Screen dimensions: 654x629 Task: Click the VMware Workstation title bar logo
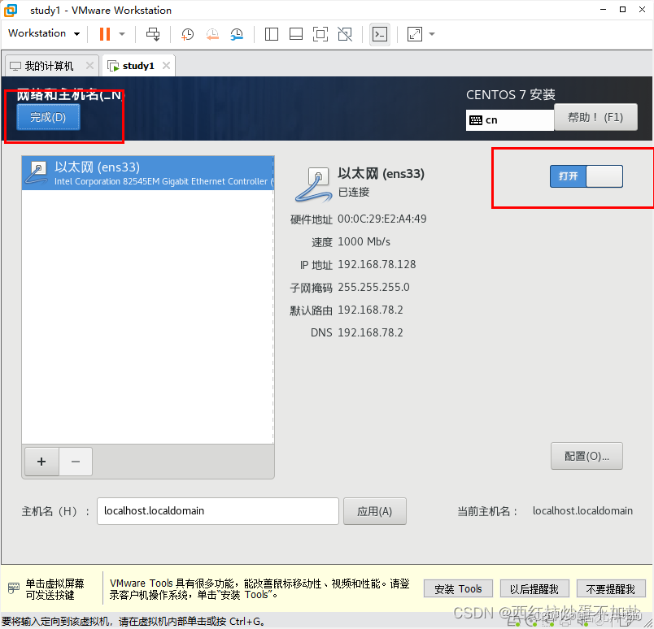tap(11, 10)
